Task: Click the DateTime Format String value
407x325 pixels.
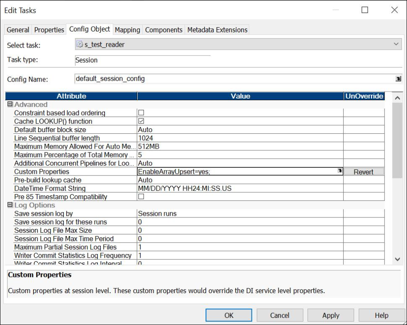Action: (240, 188)
